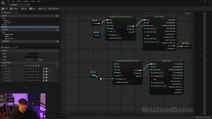Use selected asset for Index 2

point(44,75)
